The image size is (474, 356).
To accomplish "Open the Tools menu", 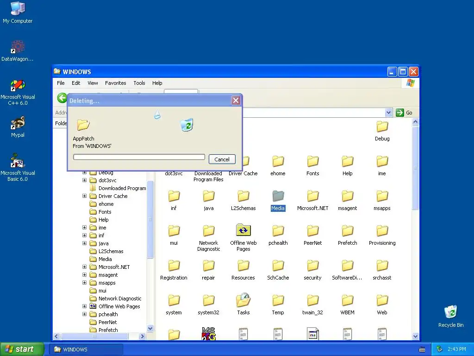I will [x=139, y=83].
